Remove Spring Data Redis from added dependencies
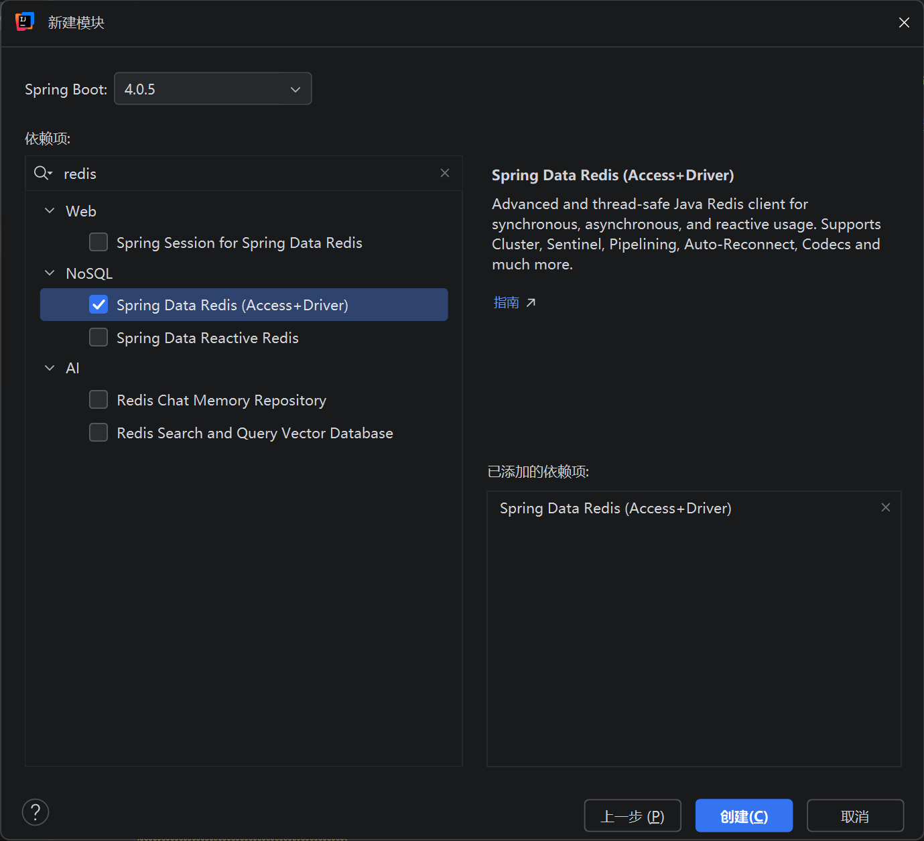 click(x=886, y=507)
